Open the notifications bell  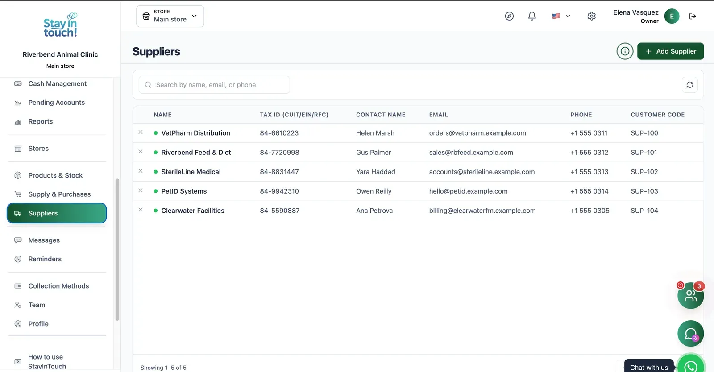[532, 16]
